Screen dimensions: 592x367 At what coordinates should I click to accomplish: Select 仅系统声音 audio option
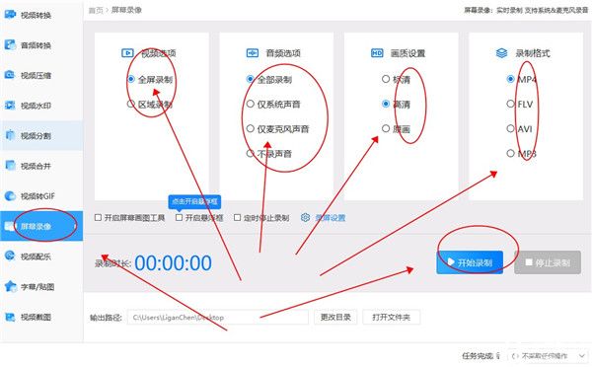point(273,104)
